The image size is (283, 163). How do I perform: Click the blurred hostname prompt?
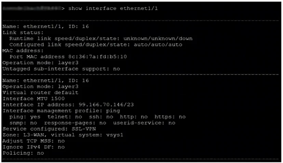pos(32,9)
